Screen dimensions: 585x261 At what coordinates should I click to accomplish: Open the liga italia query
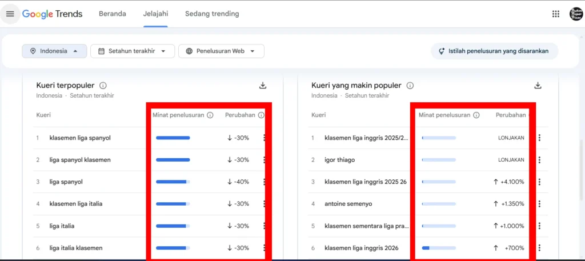pos(62,226)
